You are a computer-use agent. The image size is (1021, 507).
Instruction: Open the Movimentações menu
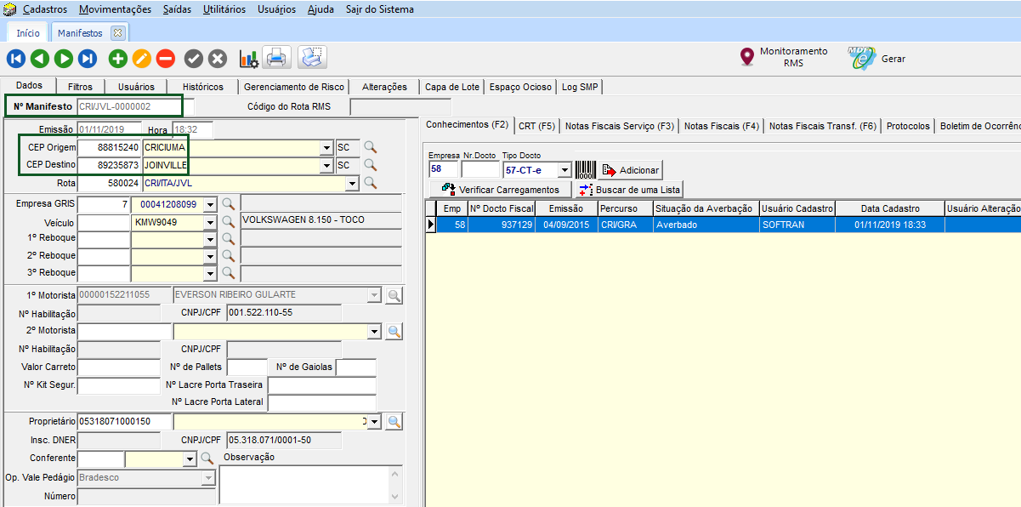pyautogui.click(x=115, y=9)
